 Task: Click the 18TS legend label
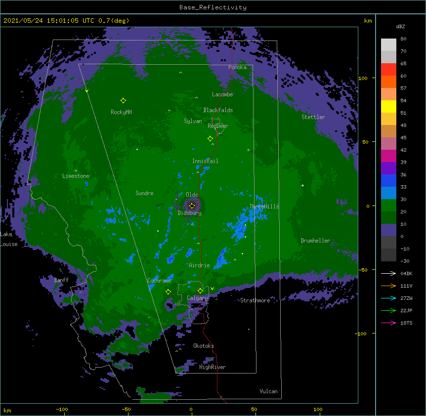pos(406,323)
